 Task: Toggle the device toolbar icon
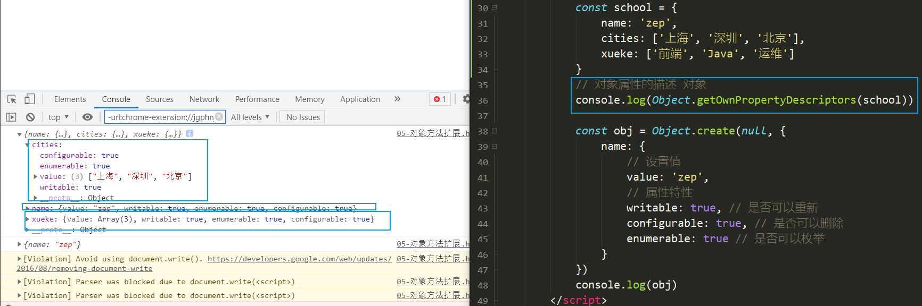30,99
